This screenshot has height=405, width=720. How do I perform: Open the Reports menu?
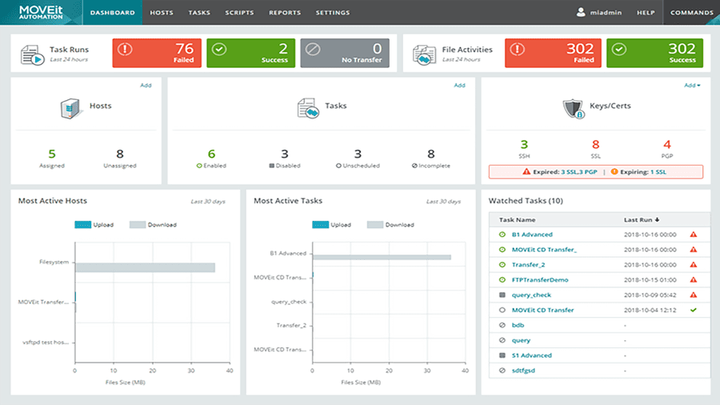click(285, 13)
